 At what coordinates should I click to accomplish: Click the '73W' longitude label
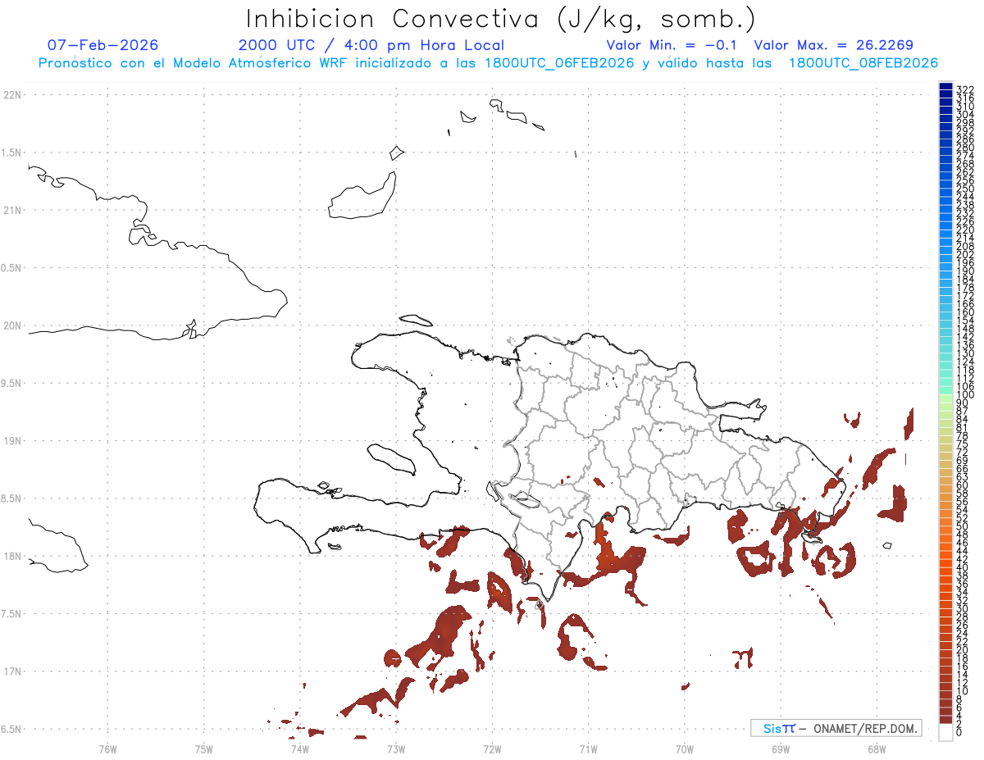pyautogui.click(x=396, y=749)
